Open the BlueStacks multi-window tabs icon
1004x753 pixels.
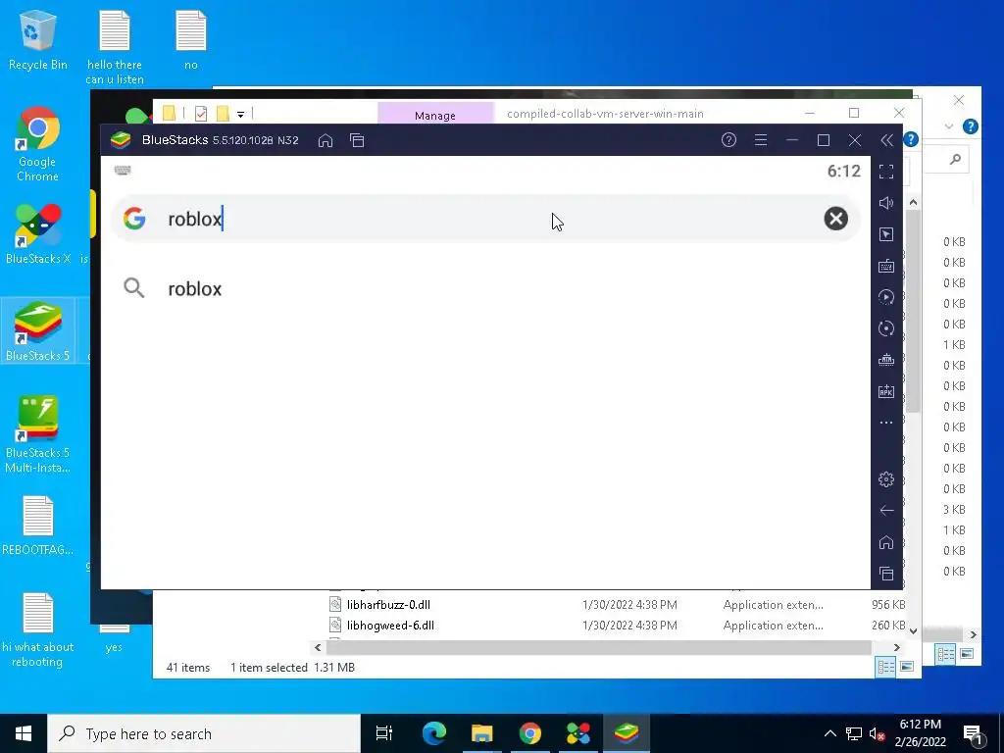coord(357,140)
